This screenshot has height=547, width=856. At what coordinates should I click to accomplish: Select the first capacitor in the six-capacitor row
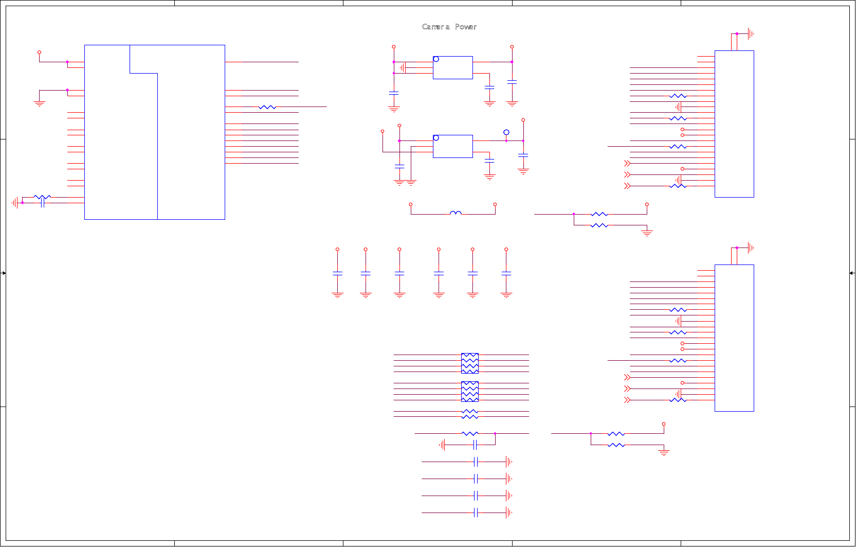click(x=337, y=274)
